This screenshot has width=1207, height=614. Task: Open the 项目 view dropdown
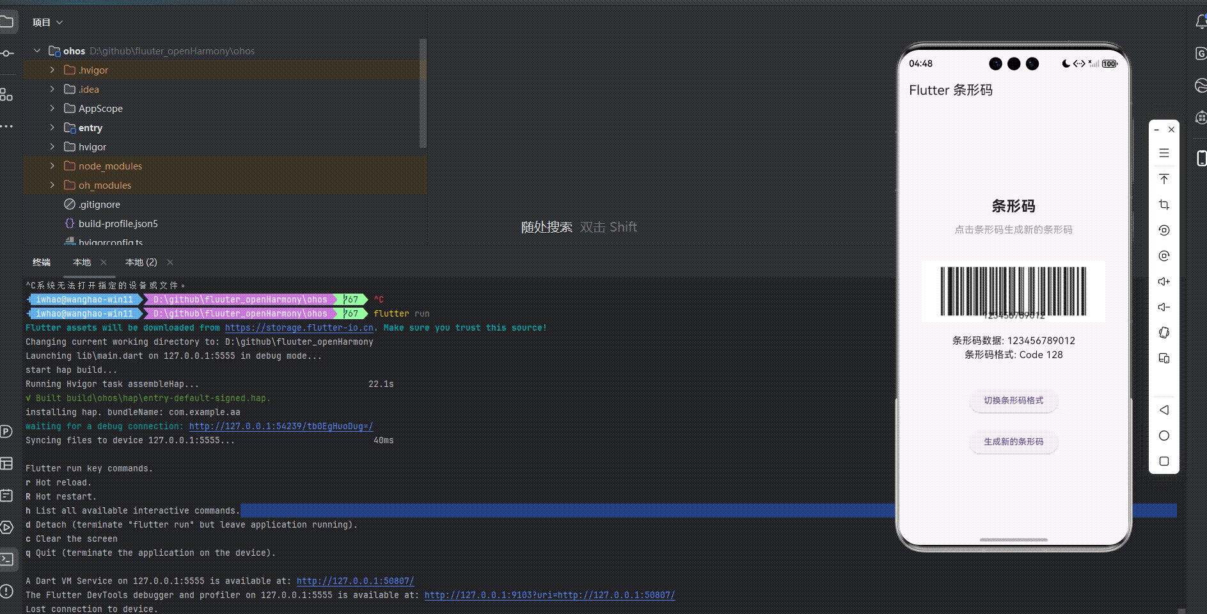pos(48,22)
